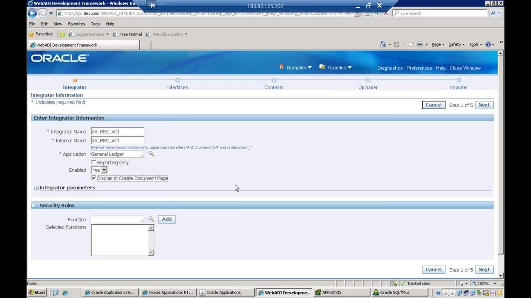Viewport: 531px width, 298px height.
Task: Open the Function search magnifier lookup
Action: tap(151, 219)
